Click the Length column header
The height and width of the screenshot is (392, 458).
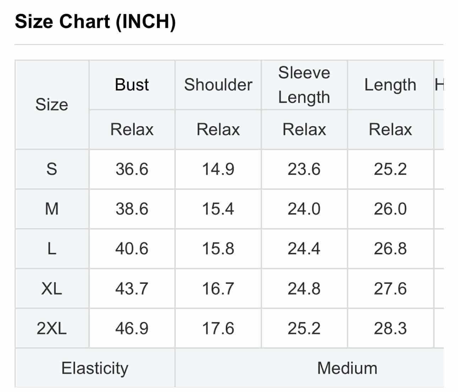click(390, 85)
